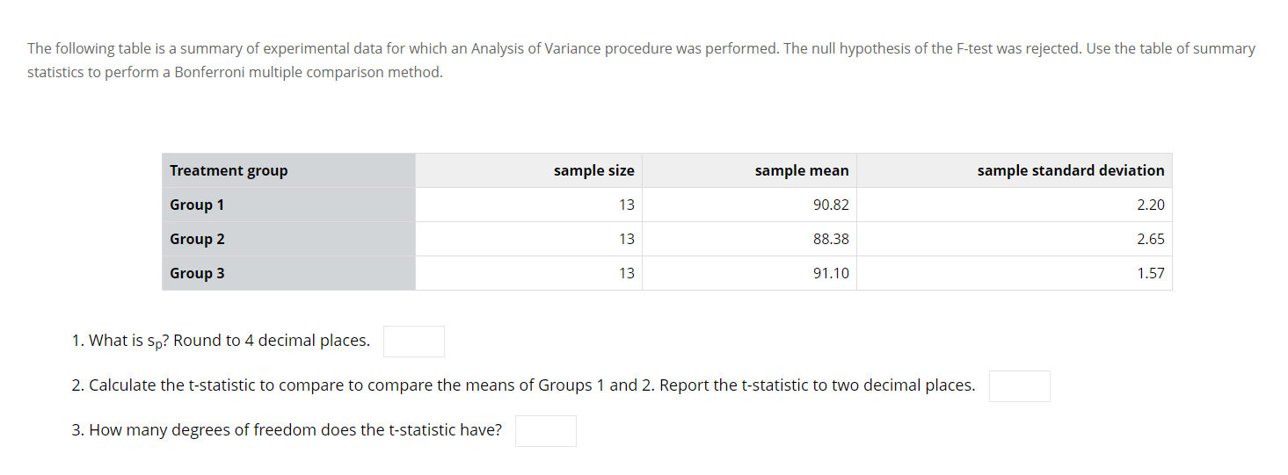Click the standard deviation cell 1.57
The image size is (1288, 475).
click(1015, 273)
